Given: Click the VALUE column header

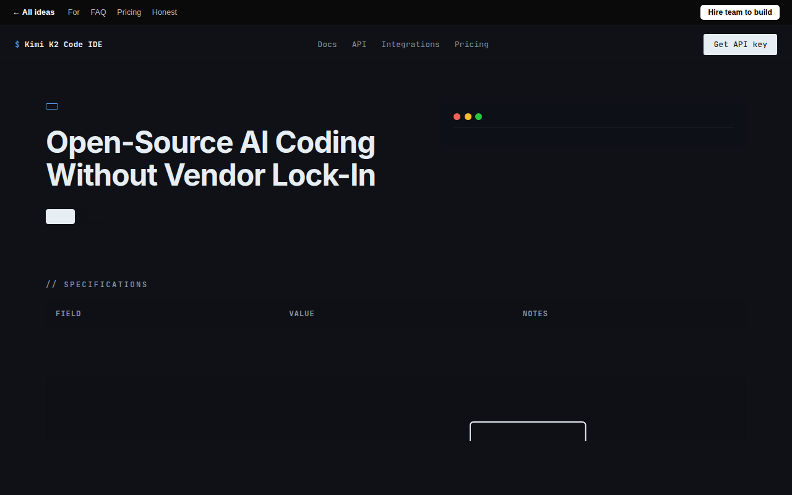Looking at the screenshot, I should tap(302, 314).
